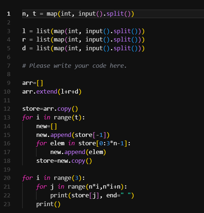This screenshot has height=213, width=204.
Task: Click the final 'print()' line
Action: click(x=48, y=204)
